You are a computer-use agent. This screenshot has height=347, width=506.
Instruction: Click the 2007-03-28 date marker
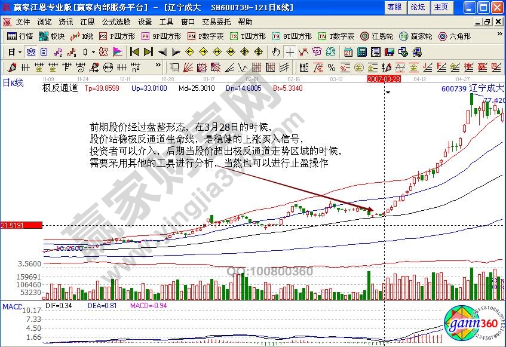(x=384, y=78)
